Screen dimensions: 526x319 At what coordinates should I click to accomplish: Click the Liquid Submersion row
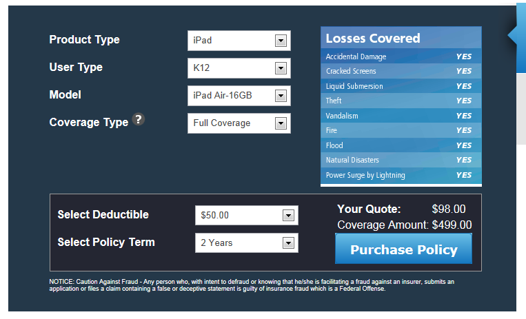click(x=401, y=86)
